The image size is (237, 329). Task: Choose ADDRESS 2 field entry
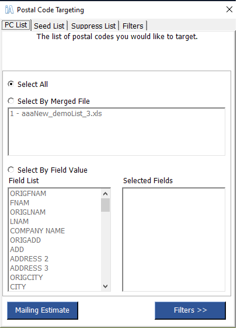(x=29, y=259)
